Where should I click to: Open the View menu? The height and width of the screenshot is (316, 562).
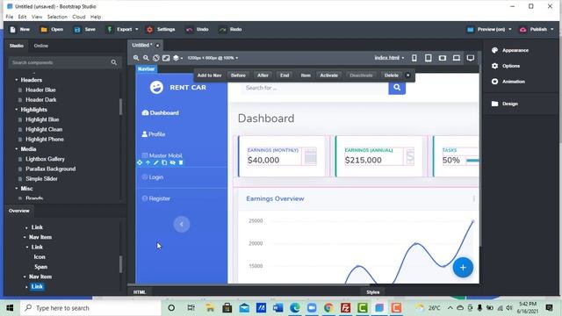37,17
